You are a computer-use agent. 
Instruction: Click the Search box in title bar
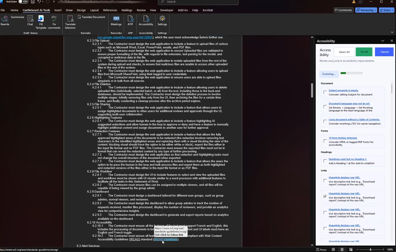198,2
